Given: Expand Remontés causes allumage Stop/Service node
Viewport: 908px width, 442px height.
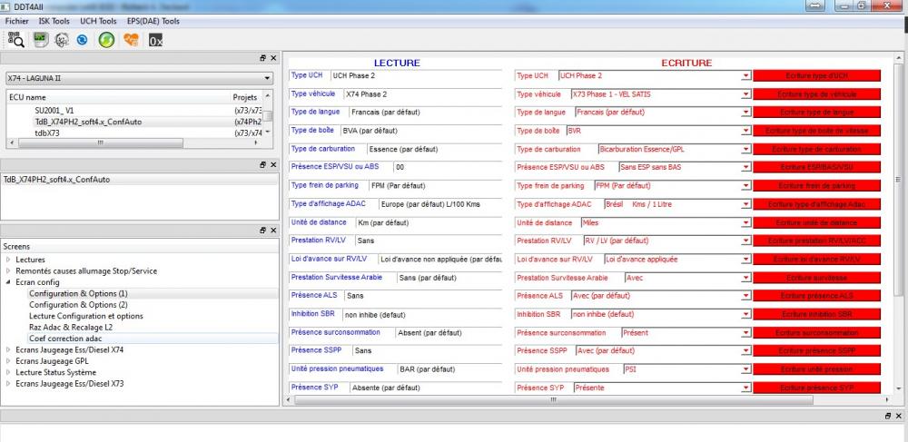Looking at the screenshot, I should click(8, 270).
